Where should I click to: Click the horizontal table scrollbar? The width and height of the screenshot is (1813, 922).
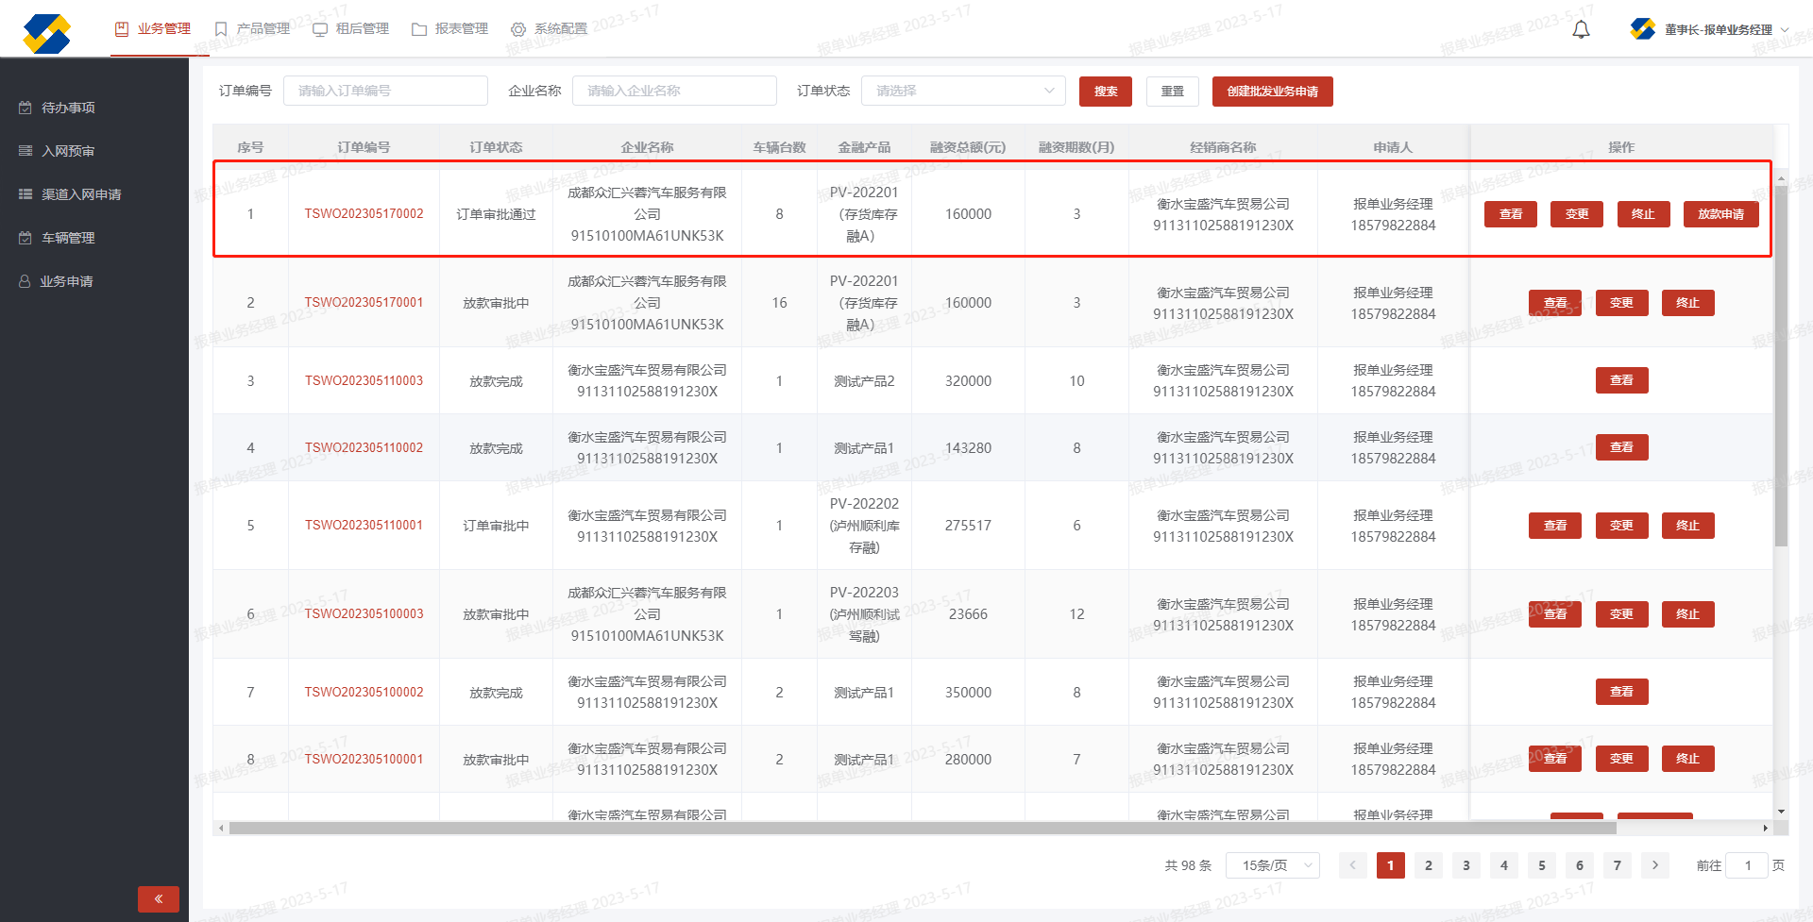click(x=922, y=828)
